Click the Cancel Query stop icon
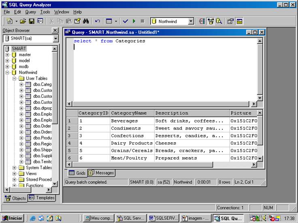Image resolution: width=298 pixels, height=223 pixels. (143, 21)
